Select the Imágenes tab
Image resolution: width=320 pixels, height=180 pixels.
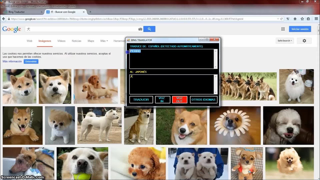click(x=45, y=41)
